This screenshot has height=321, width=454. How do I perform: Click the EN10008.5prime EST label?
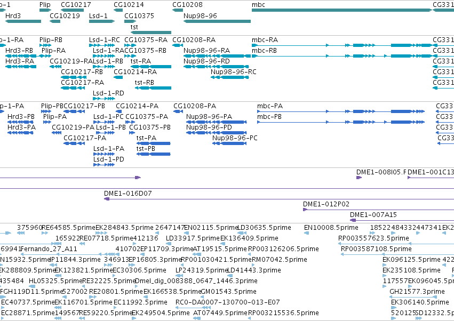pos(331,228)
